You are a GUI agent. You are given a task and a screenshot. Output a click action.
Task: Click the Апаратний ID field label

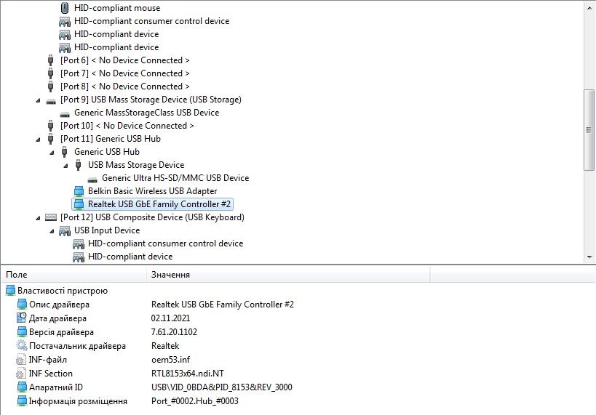pyautogui.click(x=56, y=387)
